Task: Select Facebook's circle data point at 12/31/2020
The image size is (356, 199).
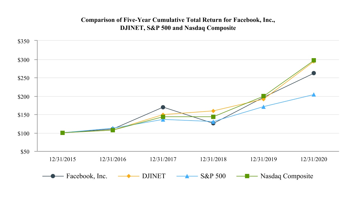Action: [x=314, y=73]
